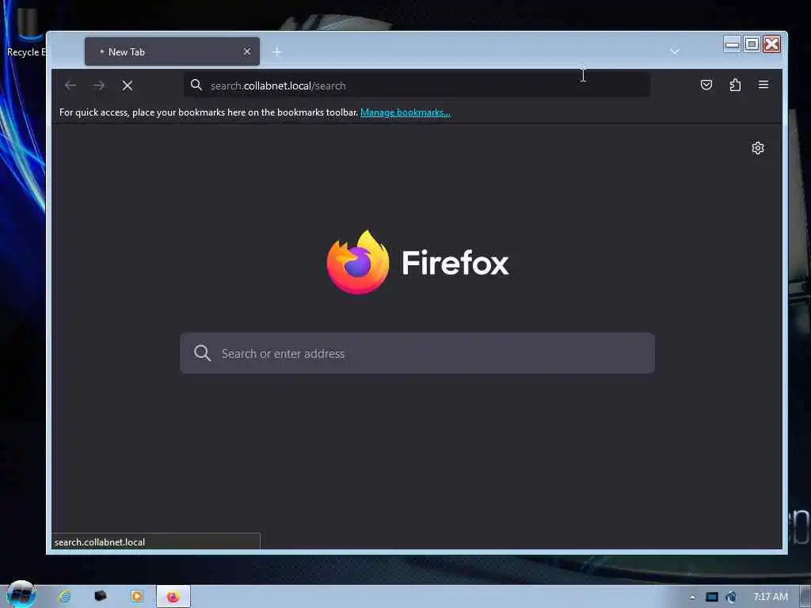Launch the media player taskbar icon

tap(136, 596)
